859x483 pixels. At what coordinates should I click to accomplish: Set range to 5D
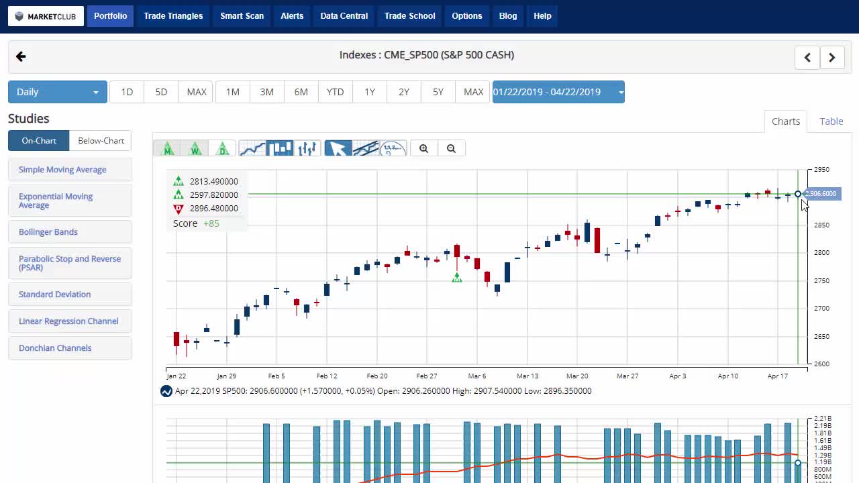tap(161, 92)
